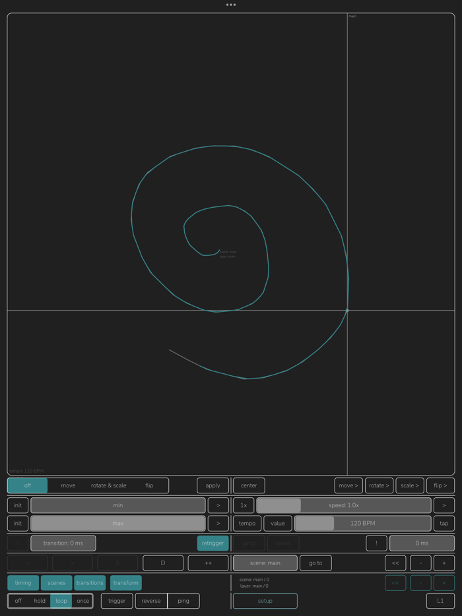This screenshot has height=616, width=462.
Task: Select 'flip' transform mode (without arrow)
Action: pyautogui.click(x=149, y=485)
